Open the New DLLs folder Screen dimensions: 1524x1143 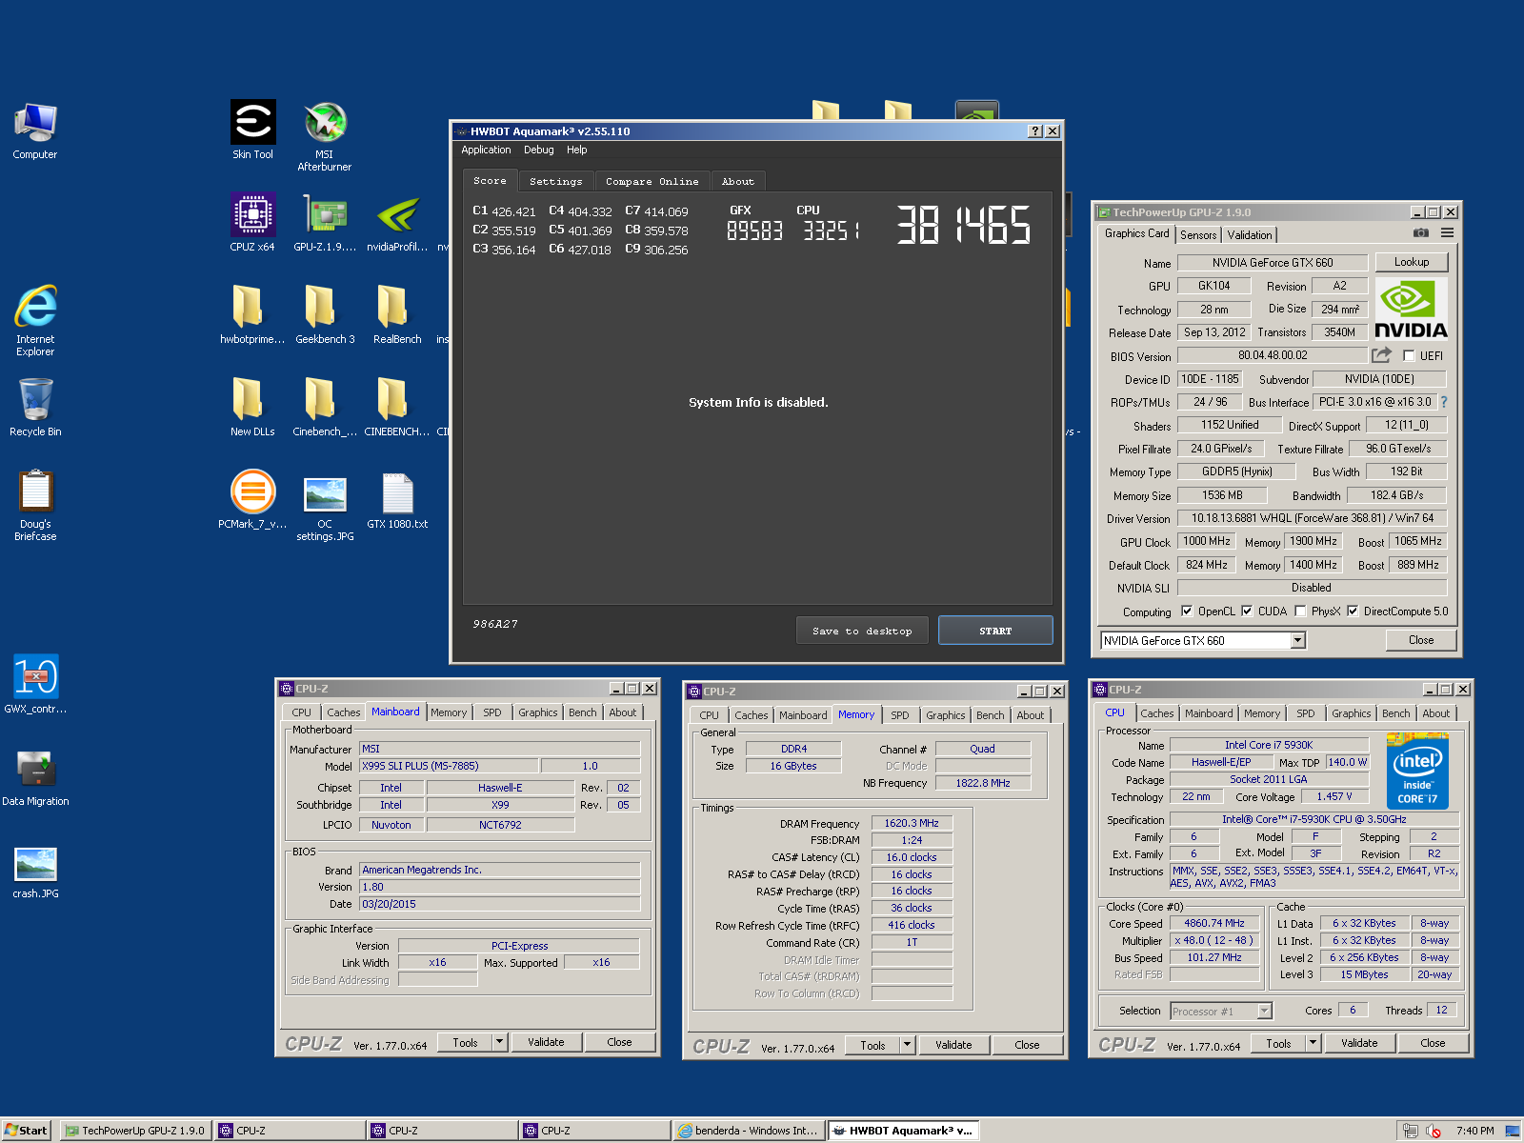[x=252, y=407]
